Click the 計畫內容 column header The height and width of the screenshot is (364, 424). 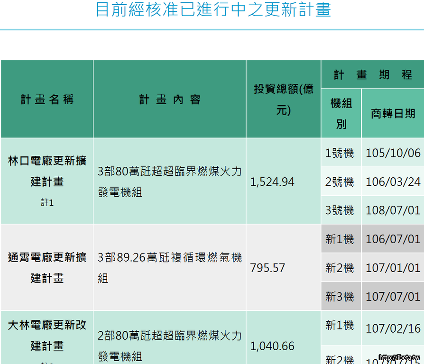170,100
